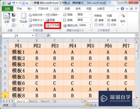Click the 背景 background button
140x109 pixels.
(50, 20)
